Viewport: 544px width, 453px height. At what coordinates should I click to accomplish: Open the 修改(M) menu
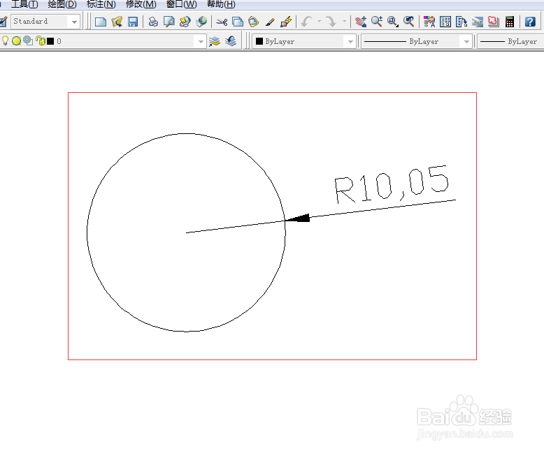click(x=141, y=4)
